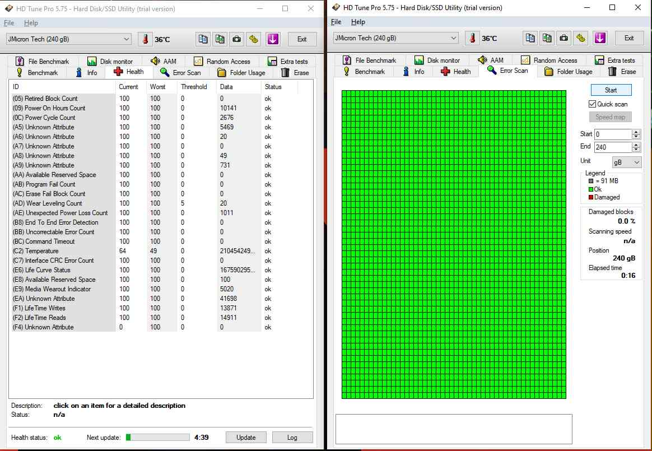Open Error Scan tab in Health window

tap(181, 72)
